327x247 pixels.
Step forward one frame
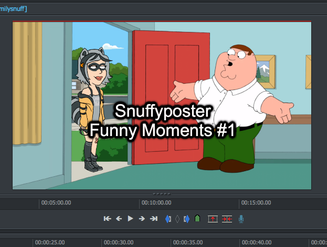[x=142, y=219]
